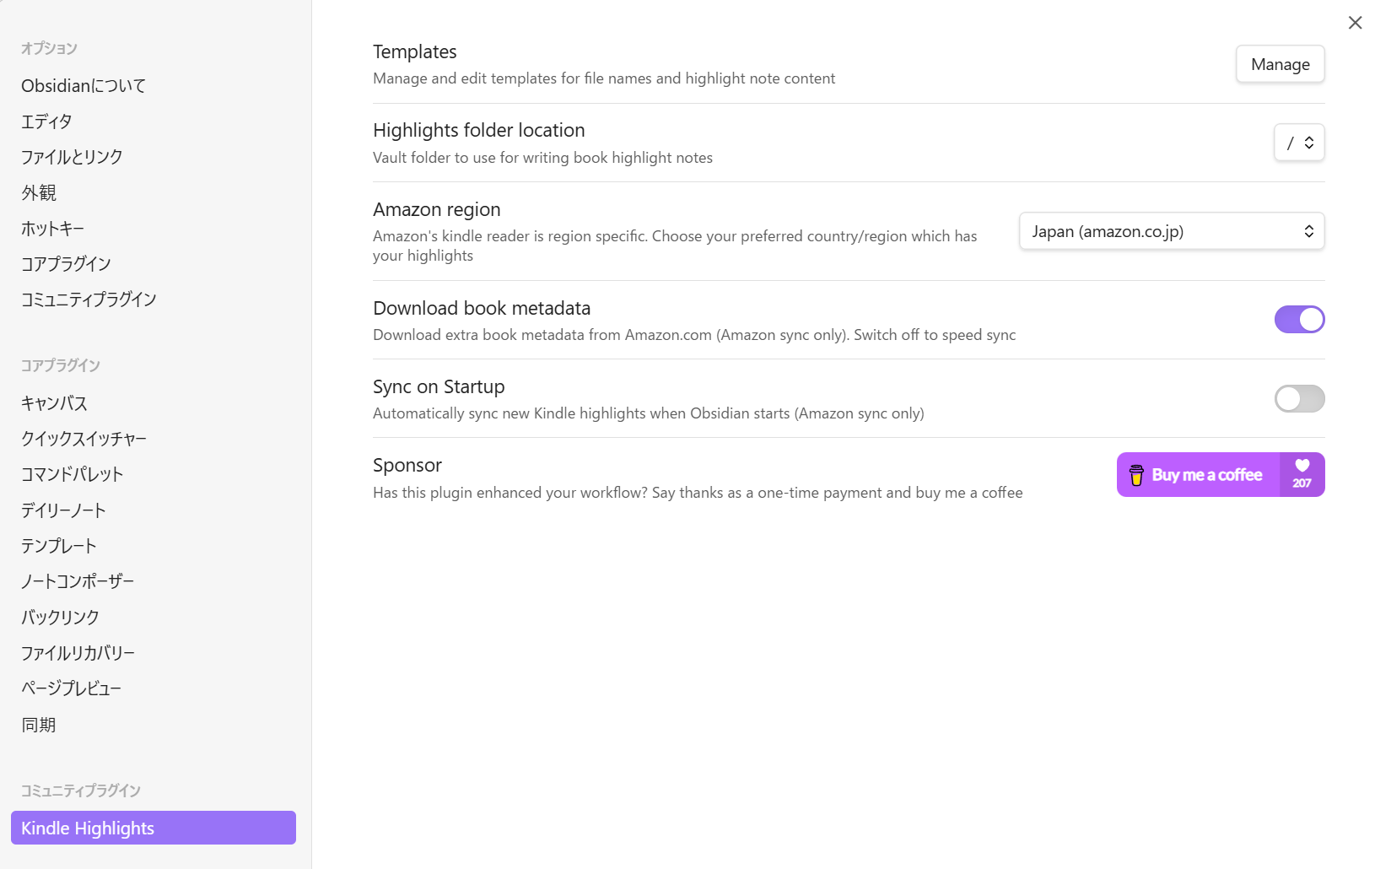Open the クイックスイッチャー plugin settings
Screen dimensions: 1375x869
coord(84,439)
